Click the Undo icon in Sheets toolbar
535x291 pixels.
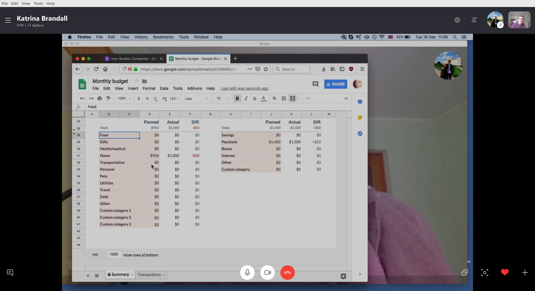click(82, 98)
